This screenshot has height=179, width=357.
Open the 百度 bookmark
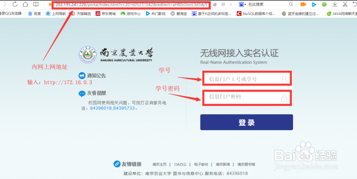click(x=35, y=14)
